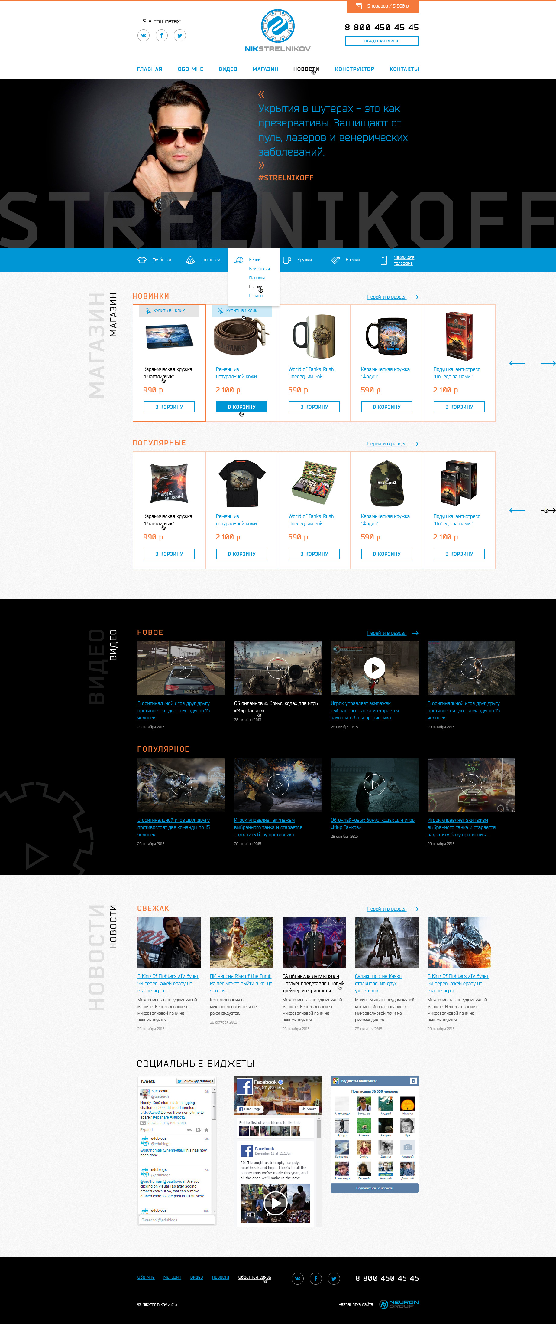
Task: Open the Конструктор menu item
Action: (x=354, y=69)
